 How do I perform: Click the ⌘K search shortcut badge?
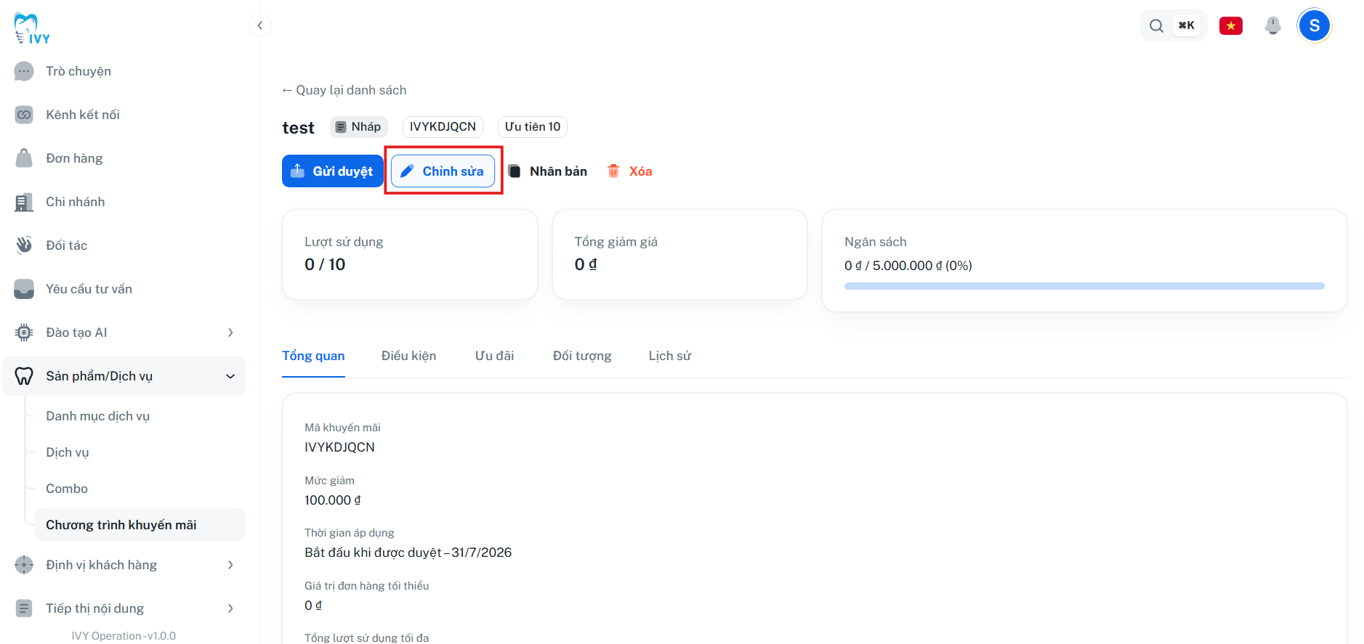tap(1187, 26)
